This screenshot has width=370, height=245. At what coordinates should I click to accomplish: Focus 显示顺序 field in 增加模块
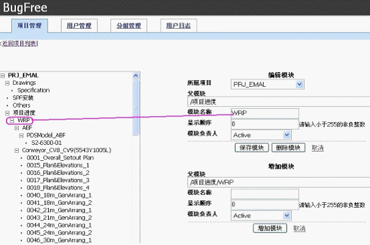coord(264,204)
